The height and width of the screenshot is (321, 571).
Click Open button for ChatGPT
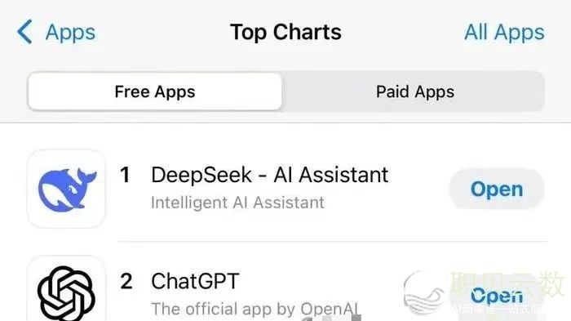(497, 296)
